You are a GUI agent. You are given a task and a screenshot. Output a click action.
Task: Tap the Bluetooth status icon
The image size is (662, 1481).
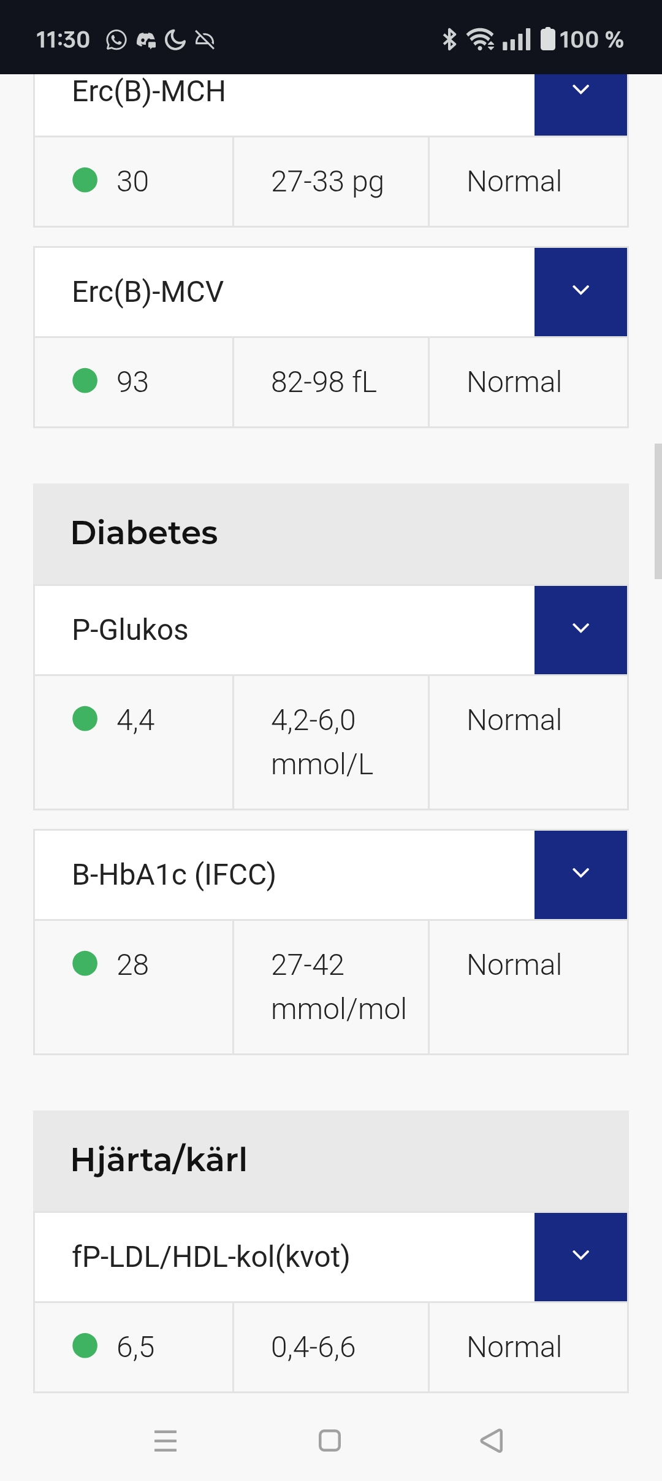449,40
